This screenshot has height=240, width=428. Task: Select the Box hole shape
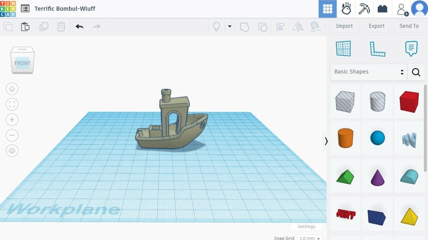click(345, 101)
